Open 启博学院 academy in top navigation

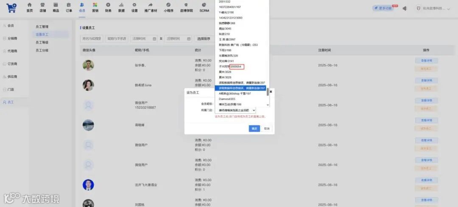click(186, 8)
